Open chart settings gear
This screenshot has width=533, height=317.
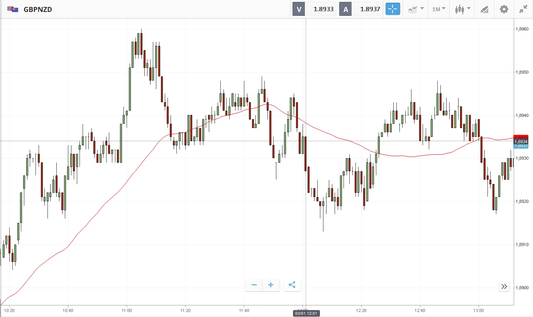pyautogui.click(x=504, y=9)
